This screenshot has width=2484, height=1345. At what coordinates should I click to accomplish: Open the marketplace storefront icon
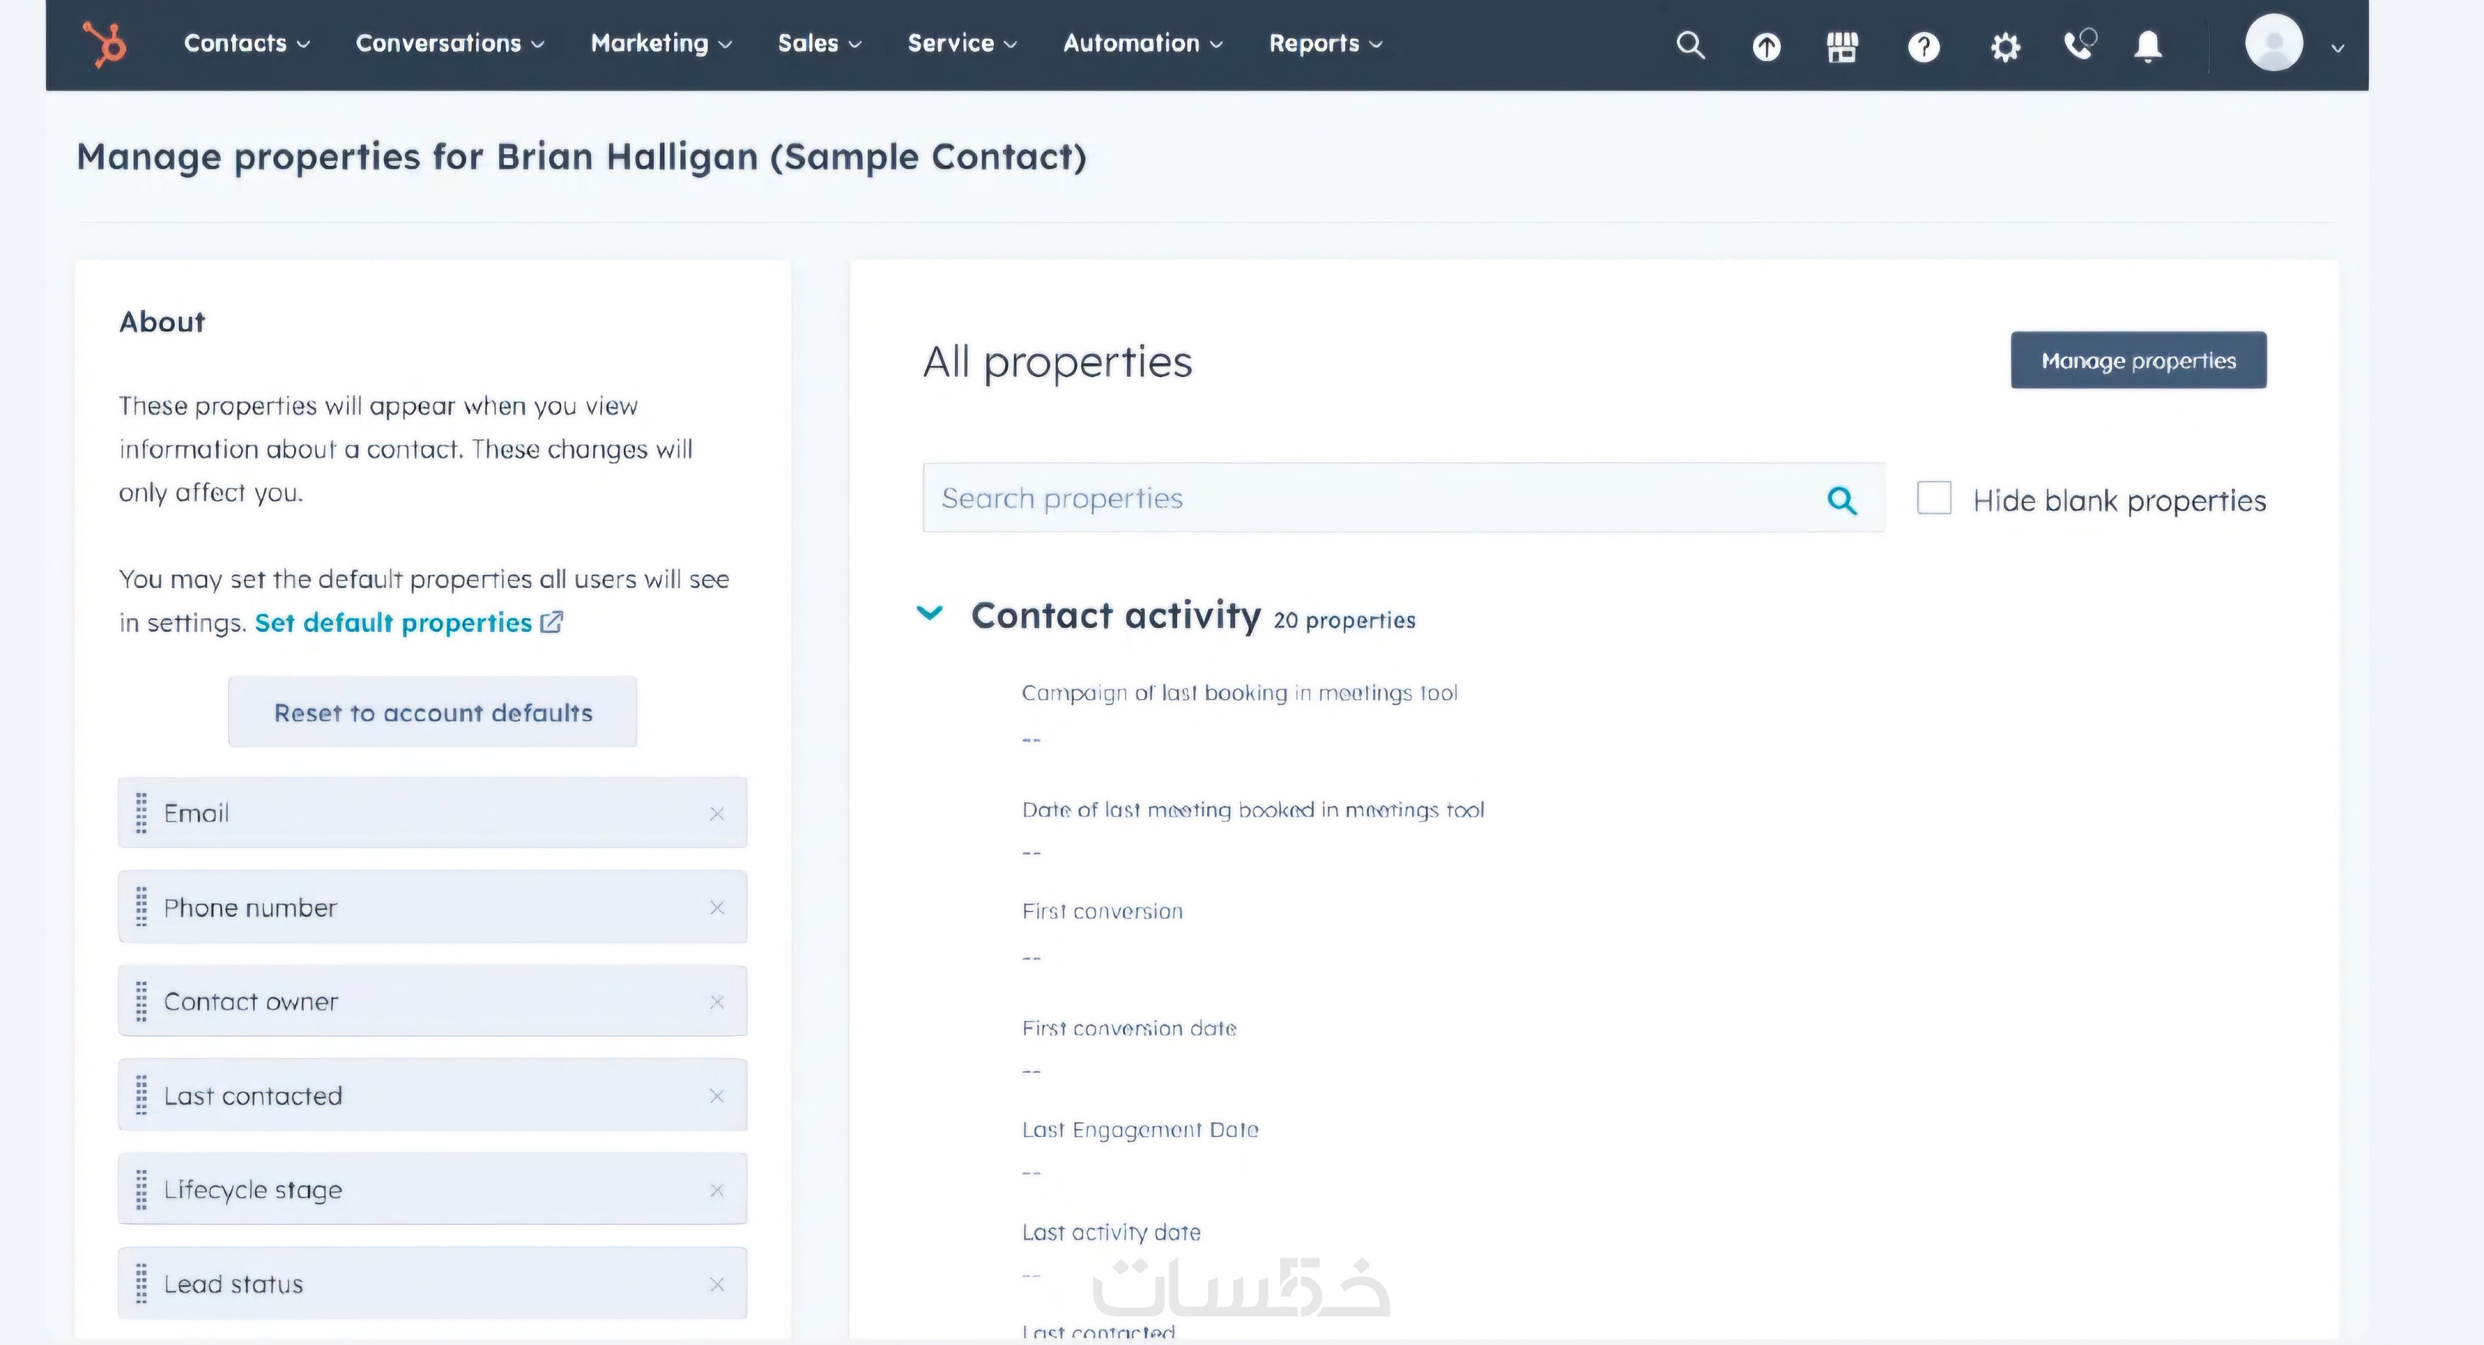[1842, 47]
